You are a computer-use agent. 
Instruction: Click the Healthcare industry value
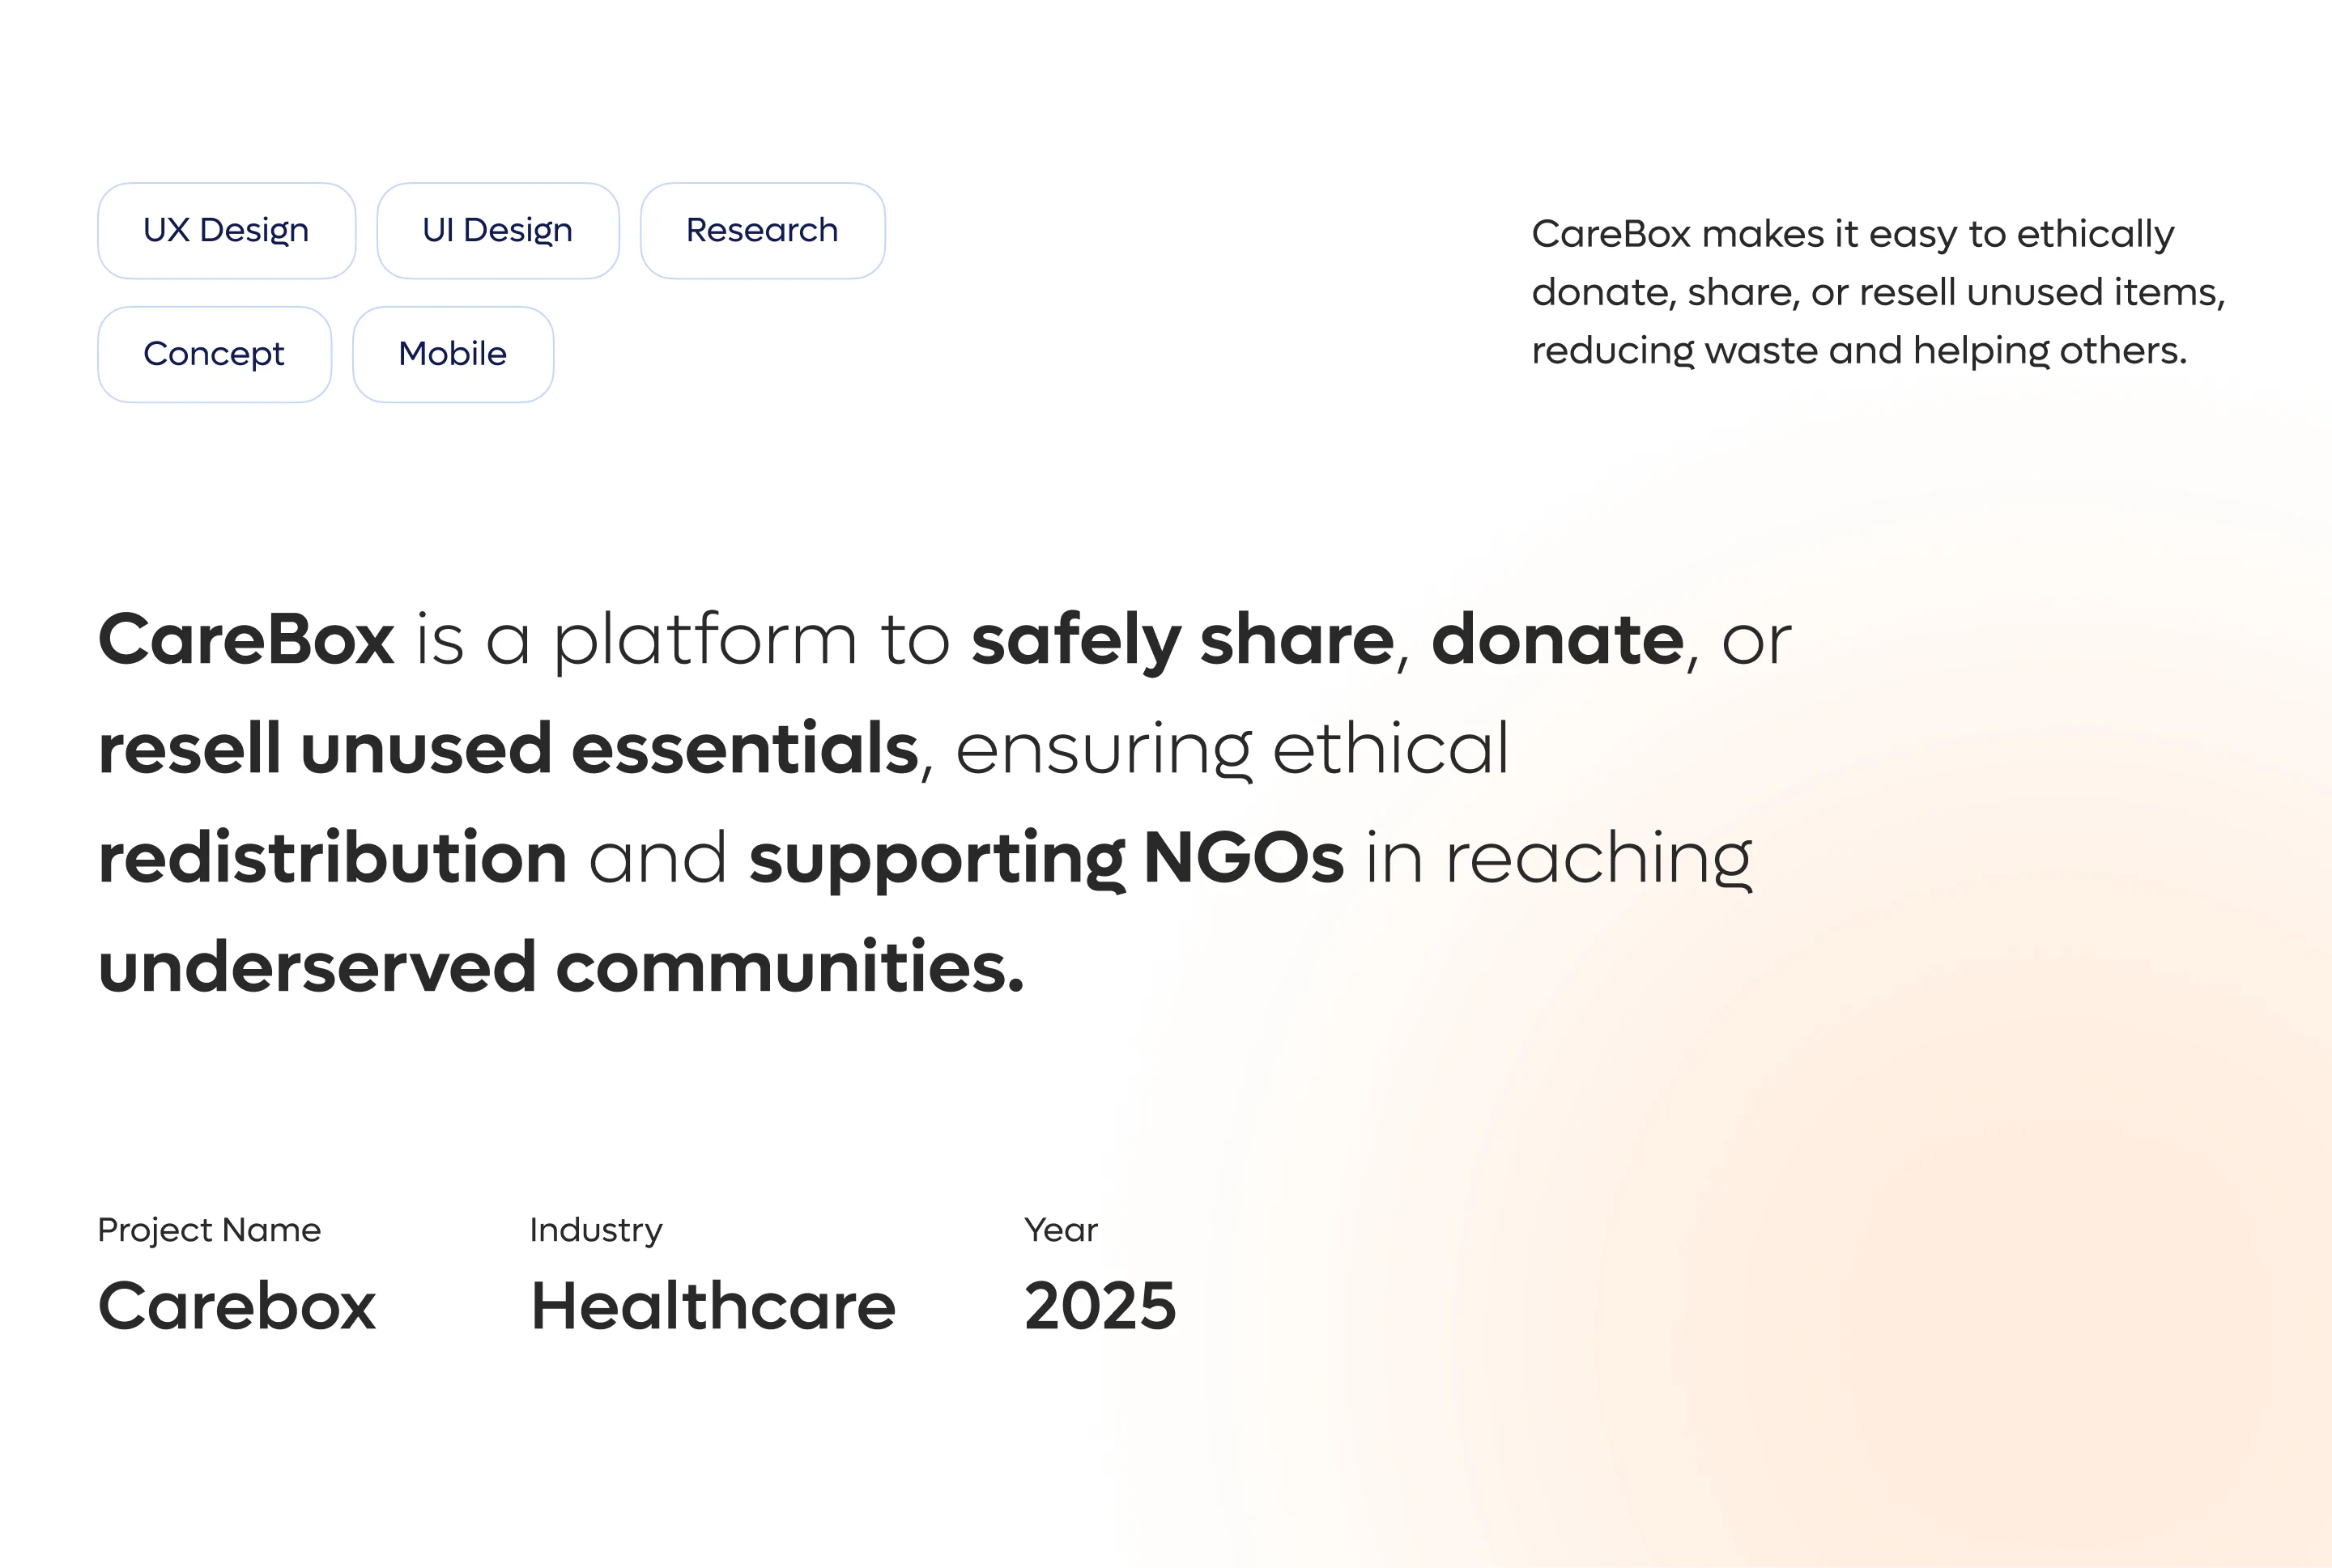coord(713,1306)
